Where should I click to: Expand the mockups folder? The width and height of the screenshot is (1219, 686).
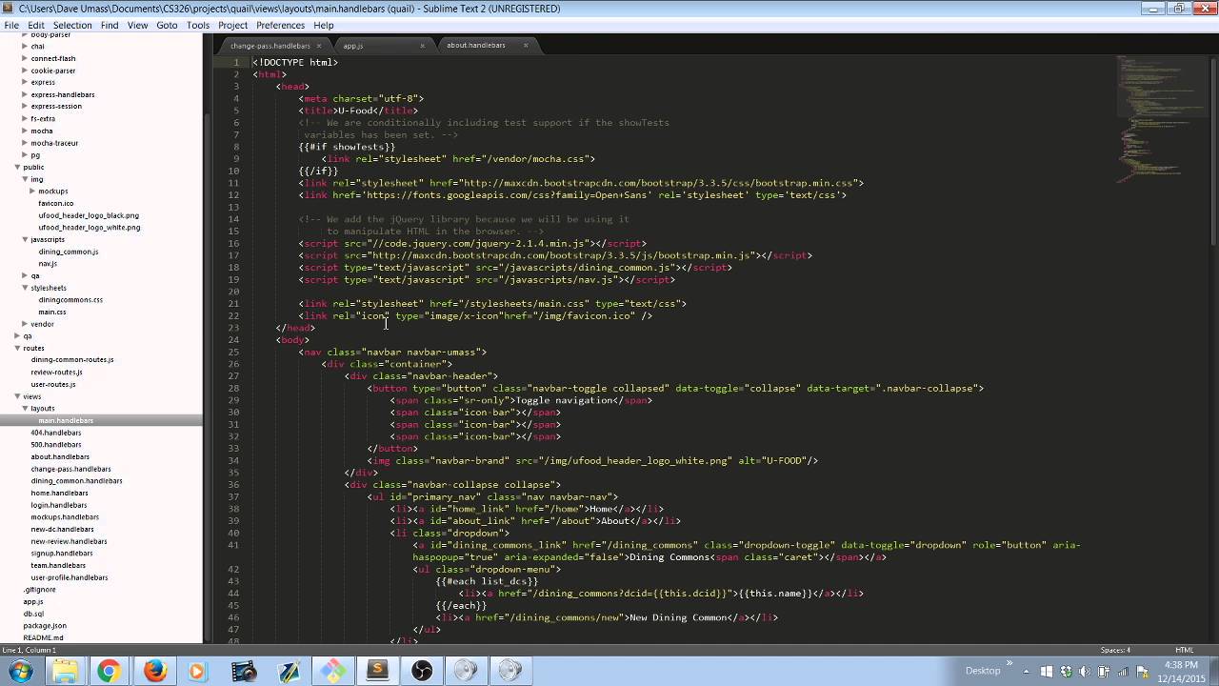tap(31, 192)
